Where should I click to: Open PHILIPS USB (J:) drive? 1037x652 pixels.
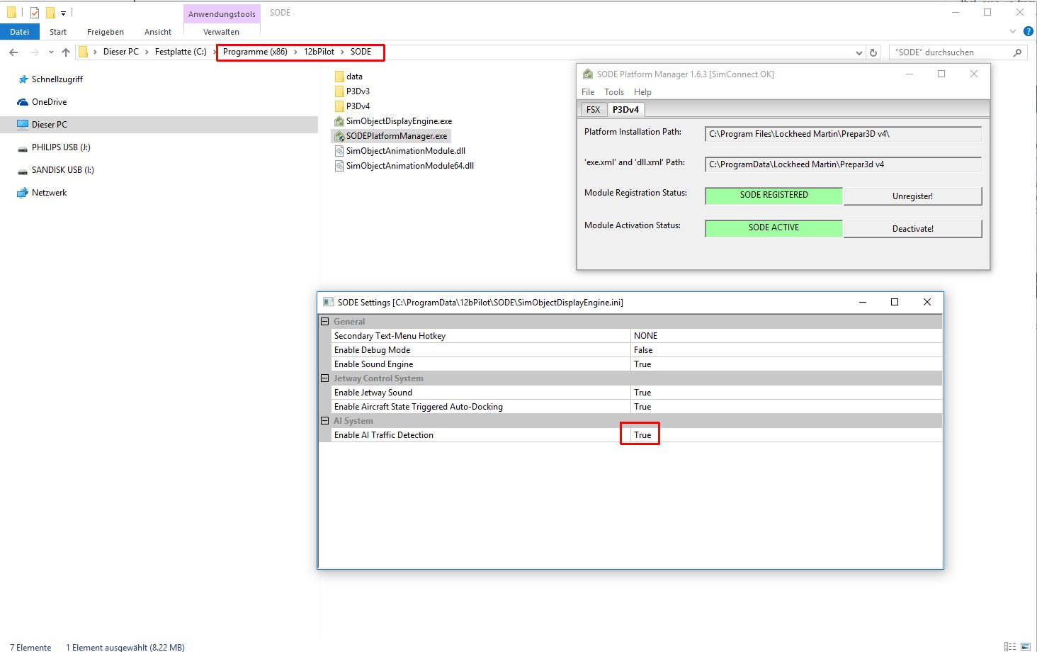[54, 147]
